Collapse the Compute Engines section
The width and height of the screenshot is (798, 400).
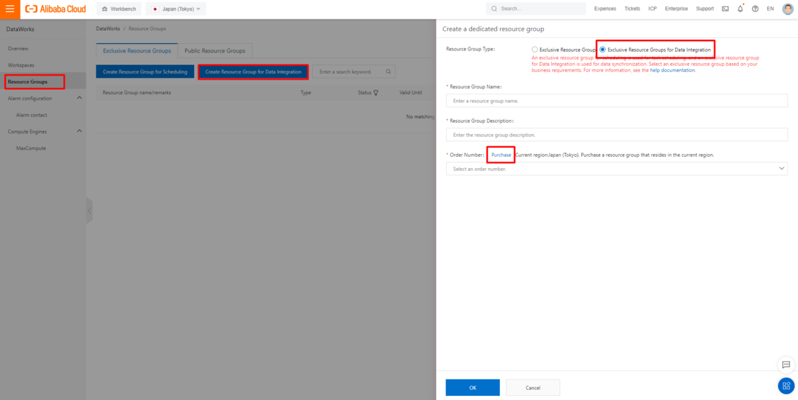[80, 132]
